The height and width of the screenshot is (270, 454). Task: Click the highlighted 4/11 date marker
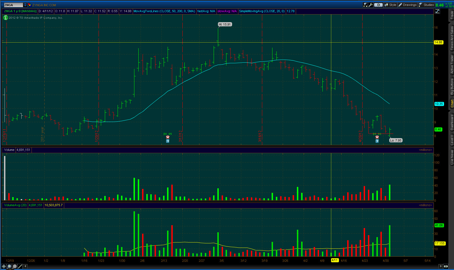tap(335, 260)
